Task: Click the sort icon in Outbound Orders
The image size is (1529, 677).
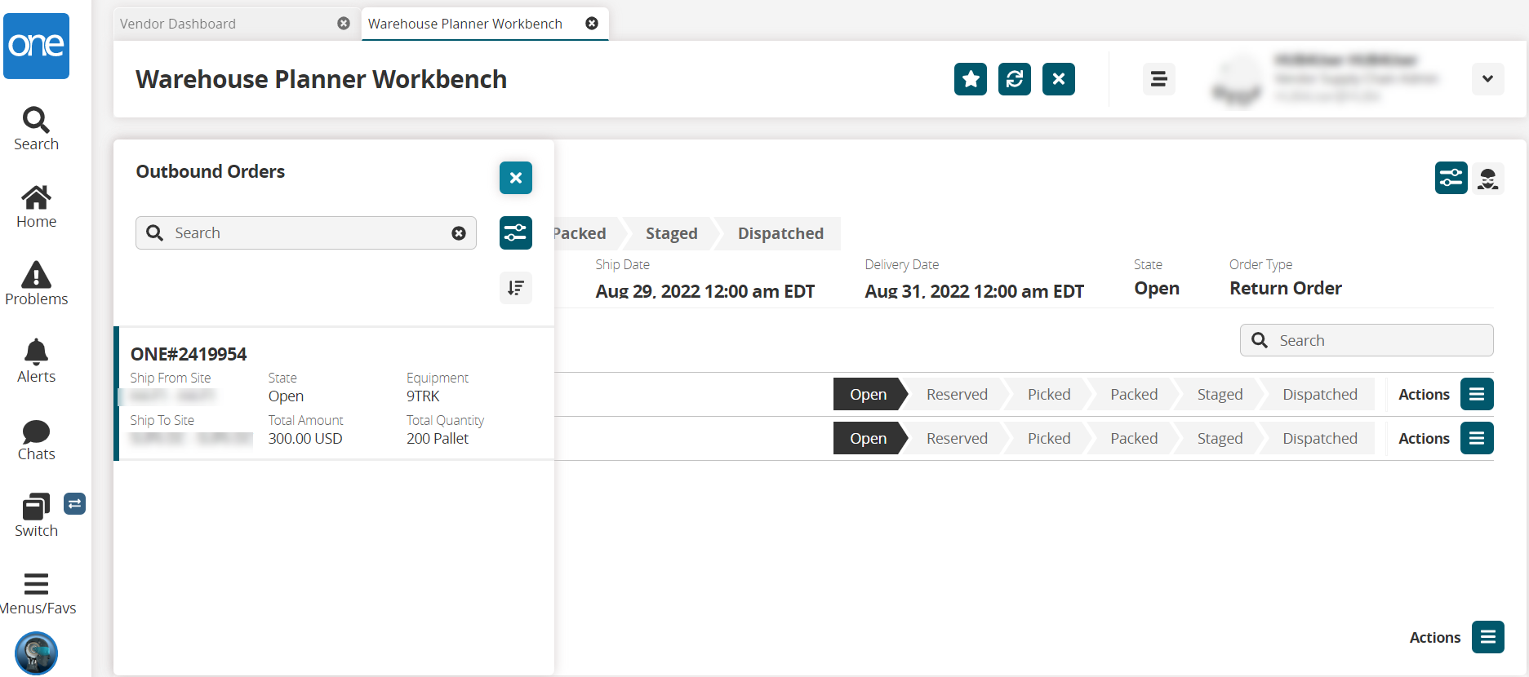Action: point(515,288)
